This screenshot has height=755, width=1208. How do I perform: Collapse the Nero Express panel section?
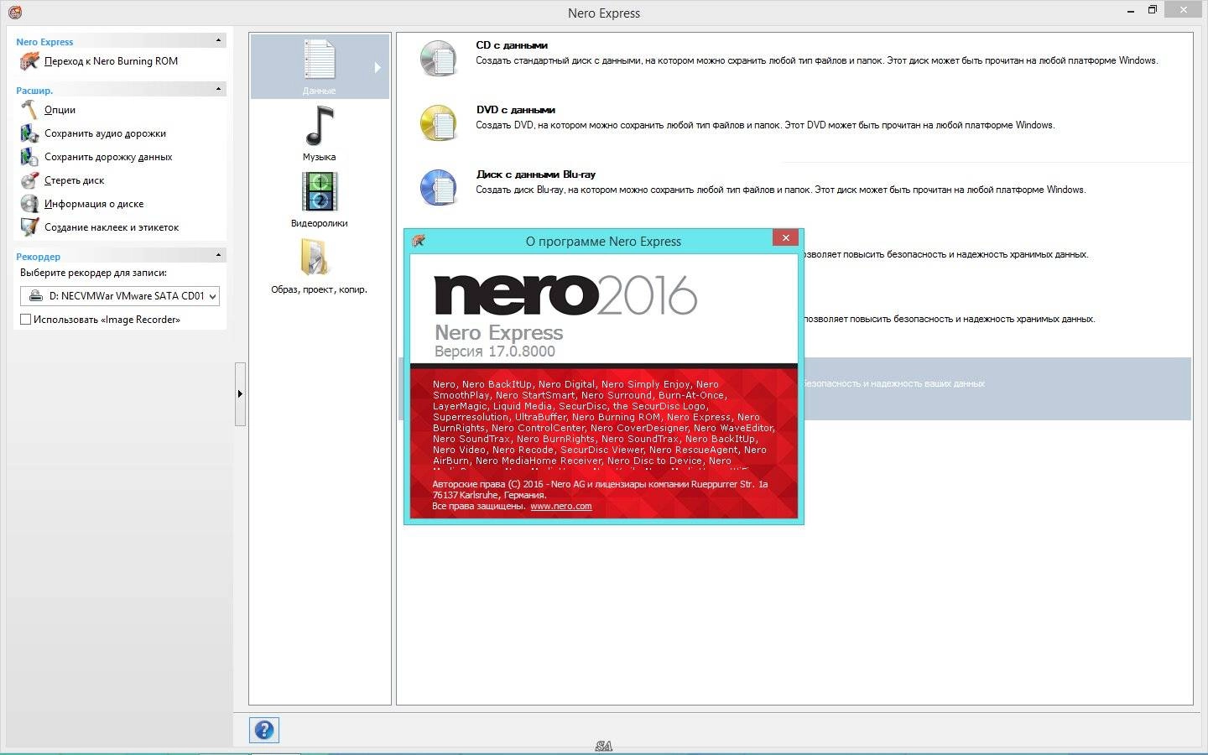click(219, 40)
